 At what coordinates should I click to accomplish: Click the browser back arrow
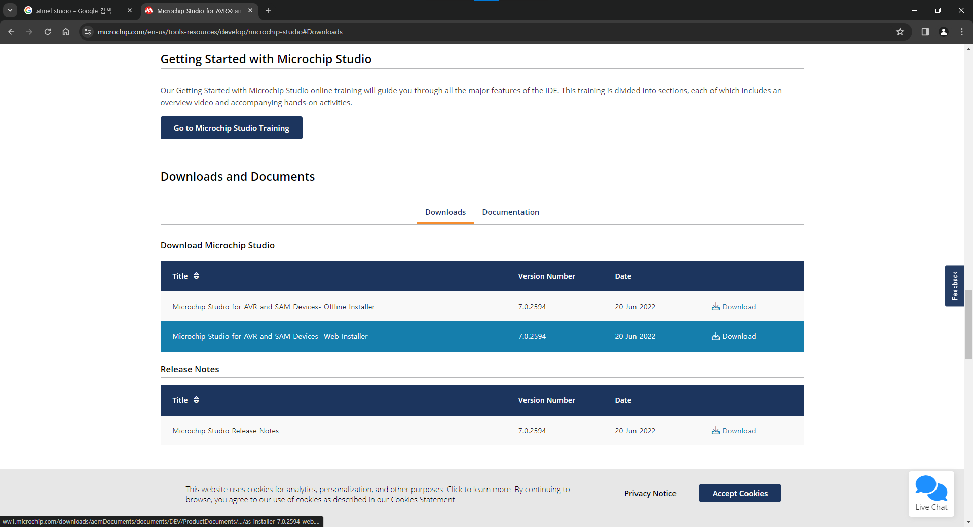tap(11, 32)
